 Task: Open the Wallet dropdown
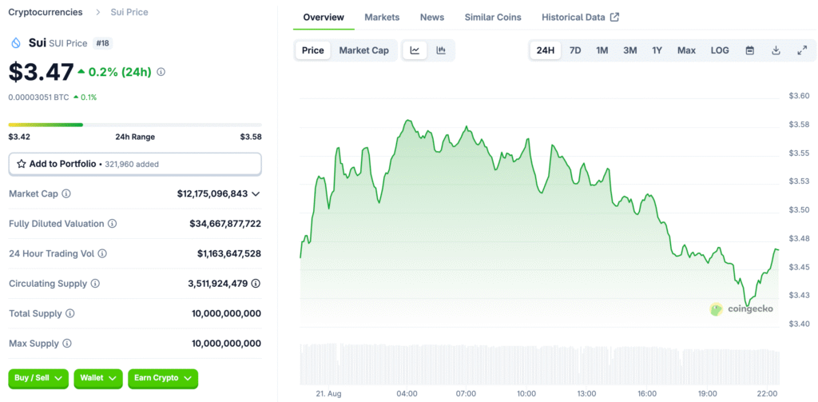(98, 378)
